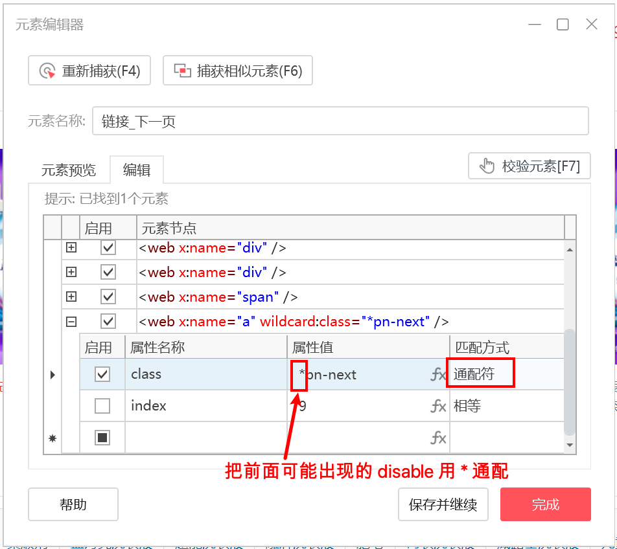Click the recapture target icon (F4)
The width and height of the screenshot is (617, 549).
point(47,71)
